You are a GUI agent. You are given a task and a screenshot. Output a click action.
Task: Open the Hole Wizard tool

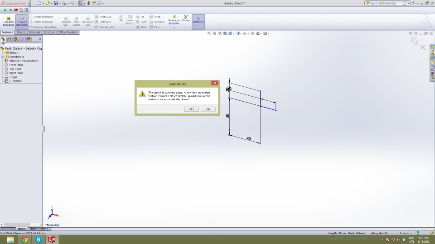[x=77, y=21]
